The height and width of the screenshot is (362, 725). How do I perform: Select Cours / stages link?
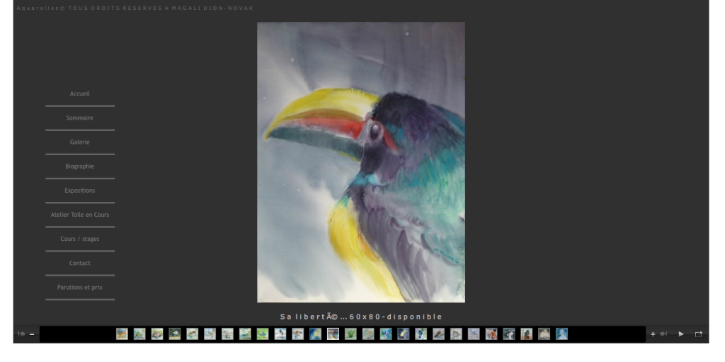[x=80, y=239]
